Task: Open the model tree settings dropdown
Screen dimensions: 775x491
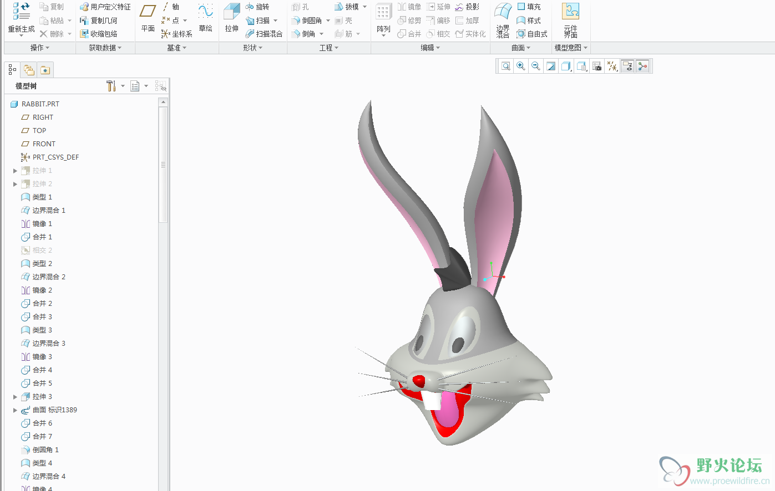Action: [x=123, y=86]
